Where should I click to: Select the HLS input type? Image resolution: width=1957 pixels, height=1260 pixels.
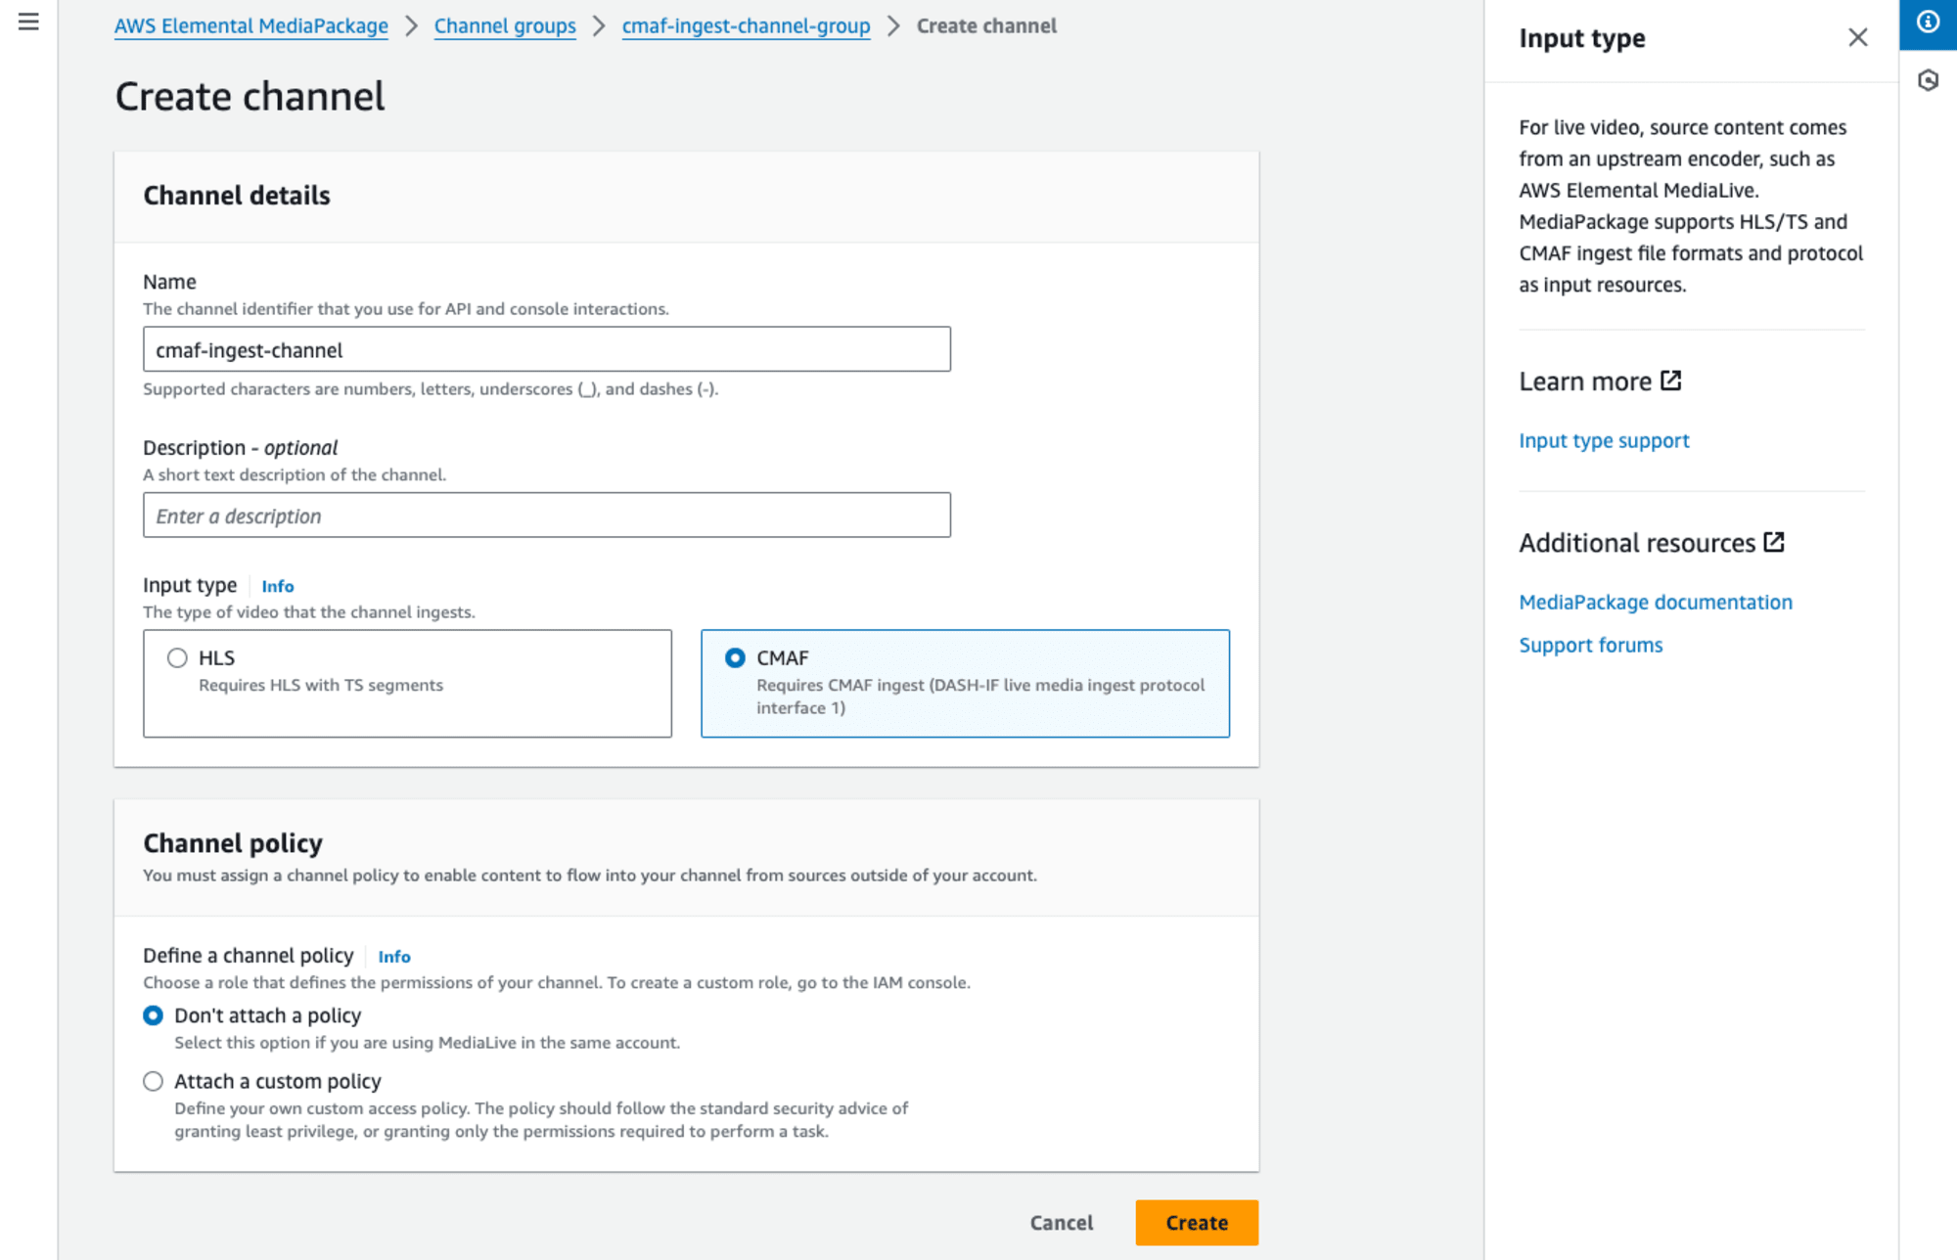(x=177, y=657)
